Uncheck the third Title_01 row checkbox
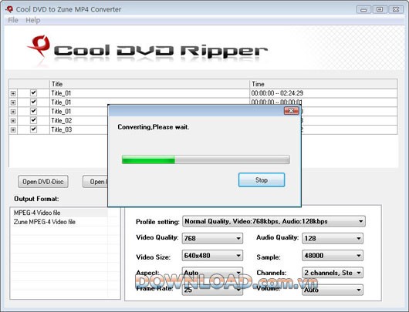 [x=33, y=111]
